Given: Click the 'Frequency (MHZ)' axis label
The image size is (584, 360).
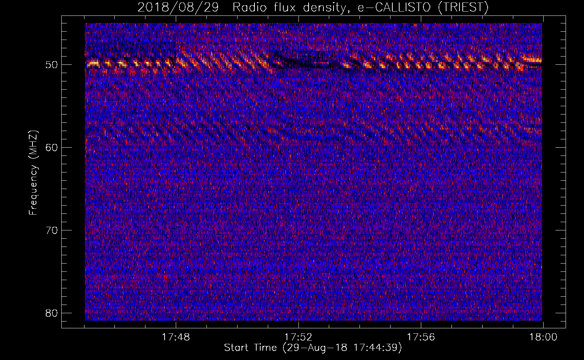Looking at the screenshot, I should (x=33, y=172).
